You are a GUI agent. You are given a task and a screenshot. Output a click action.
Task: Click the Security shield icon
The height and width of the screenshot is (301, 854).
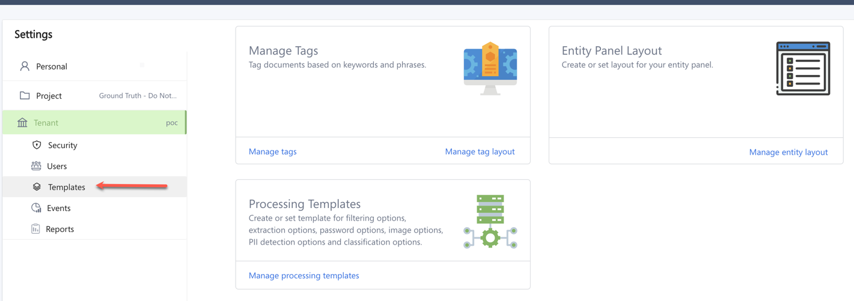tap(37, 145)
